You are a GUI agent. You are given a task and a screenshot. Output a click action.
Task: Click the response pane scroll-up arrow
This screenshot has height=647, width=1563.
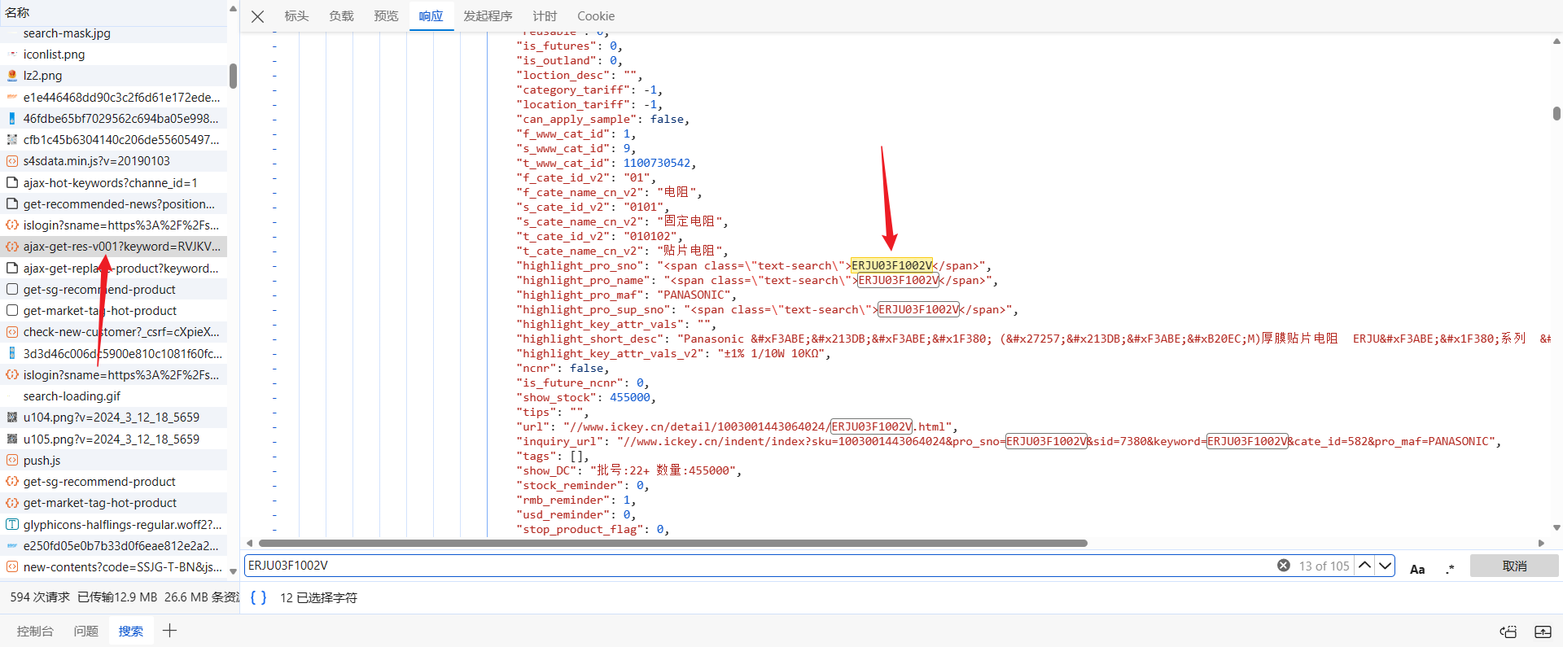(x=1556, y=41)
